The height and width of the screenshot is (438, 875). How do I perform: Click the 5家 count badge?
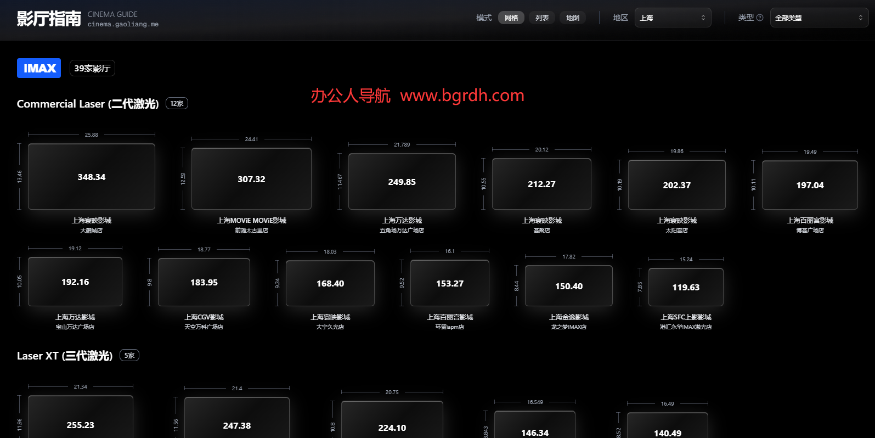click(x=129, y=355)
